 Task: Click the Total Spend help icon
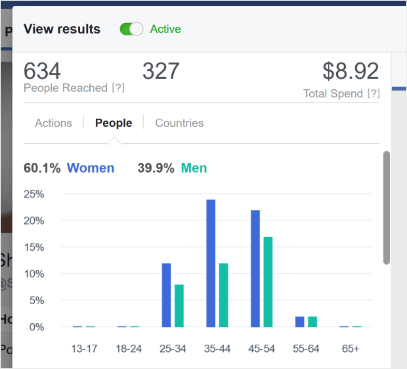[374, 94]
